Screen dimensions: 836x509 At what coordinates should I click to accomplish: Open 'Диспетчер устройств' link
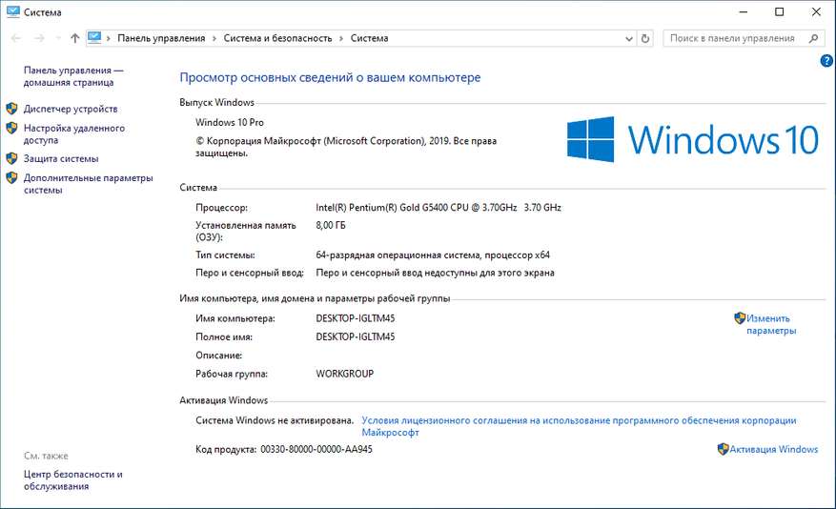click(x=71, y=109)
